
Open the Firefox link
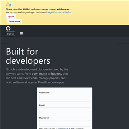[68, 12]
